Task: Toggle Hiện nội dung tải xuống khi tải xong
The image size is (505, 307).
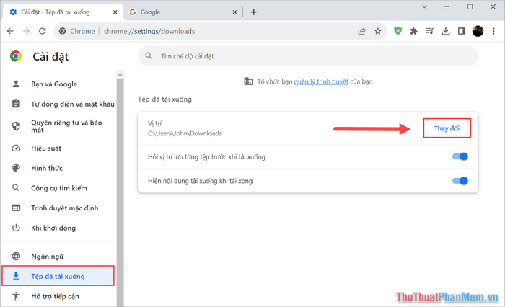Action: click(460, 181)
